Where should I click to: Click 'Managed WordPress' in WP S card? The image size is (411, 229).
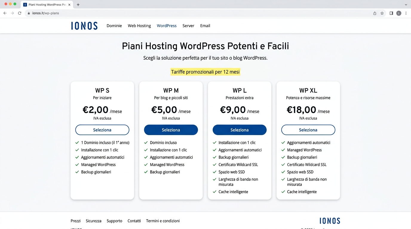98,165
